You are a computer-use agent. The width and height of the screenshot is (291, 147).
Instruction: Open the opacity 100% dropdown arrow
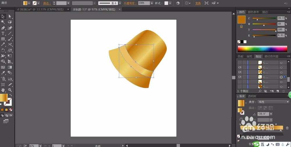(x=152, y=3)
